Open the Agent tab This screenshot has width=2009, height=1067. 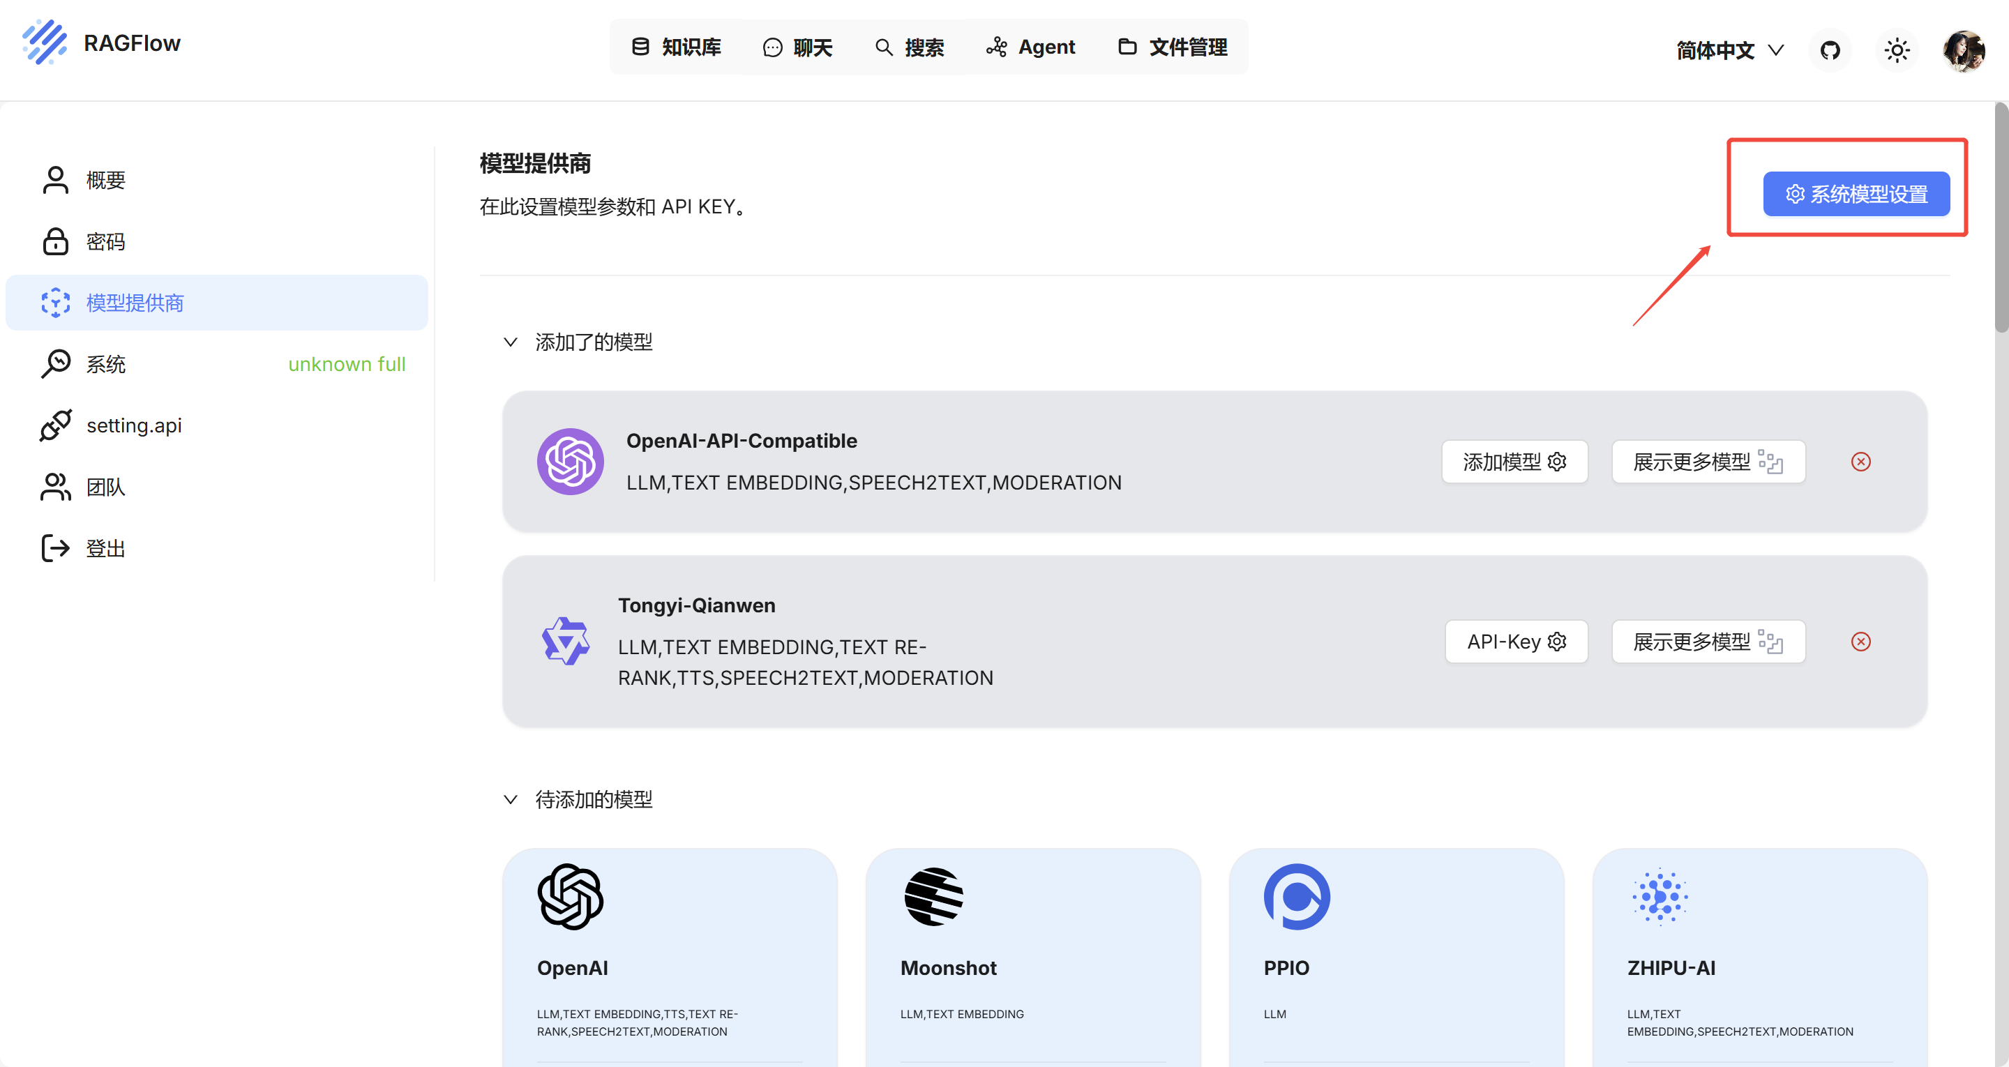point(1031,47)
